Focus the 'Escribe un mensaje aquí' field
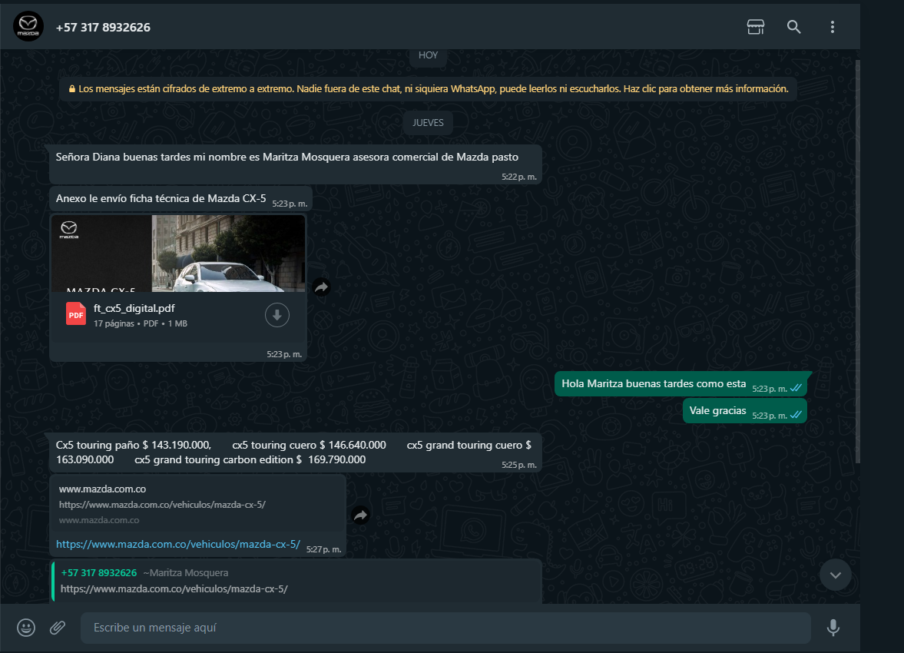This screenshot has height=653, width=904. click(445, 628)
